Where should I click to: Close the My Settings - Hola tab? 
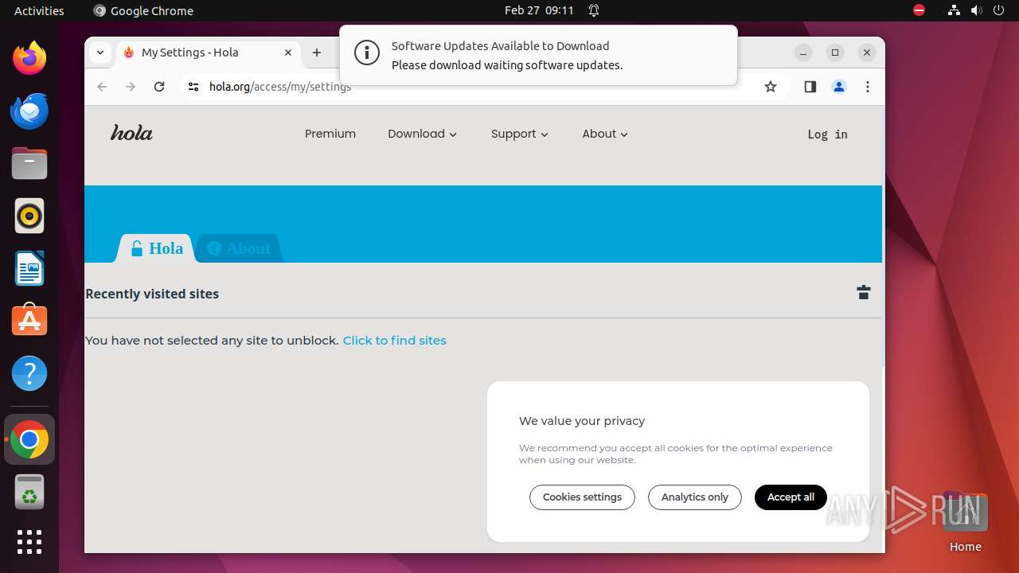[x=288, y=53]
